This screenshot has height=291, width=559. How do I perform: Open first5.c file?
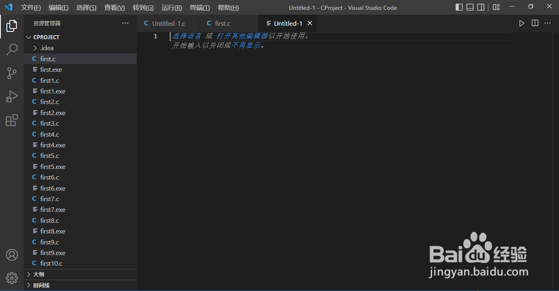(80, 156)
